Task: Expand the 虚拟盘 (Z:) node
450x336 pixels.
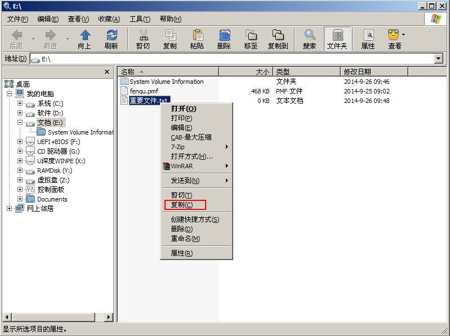Action: (20, 180)
